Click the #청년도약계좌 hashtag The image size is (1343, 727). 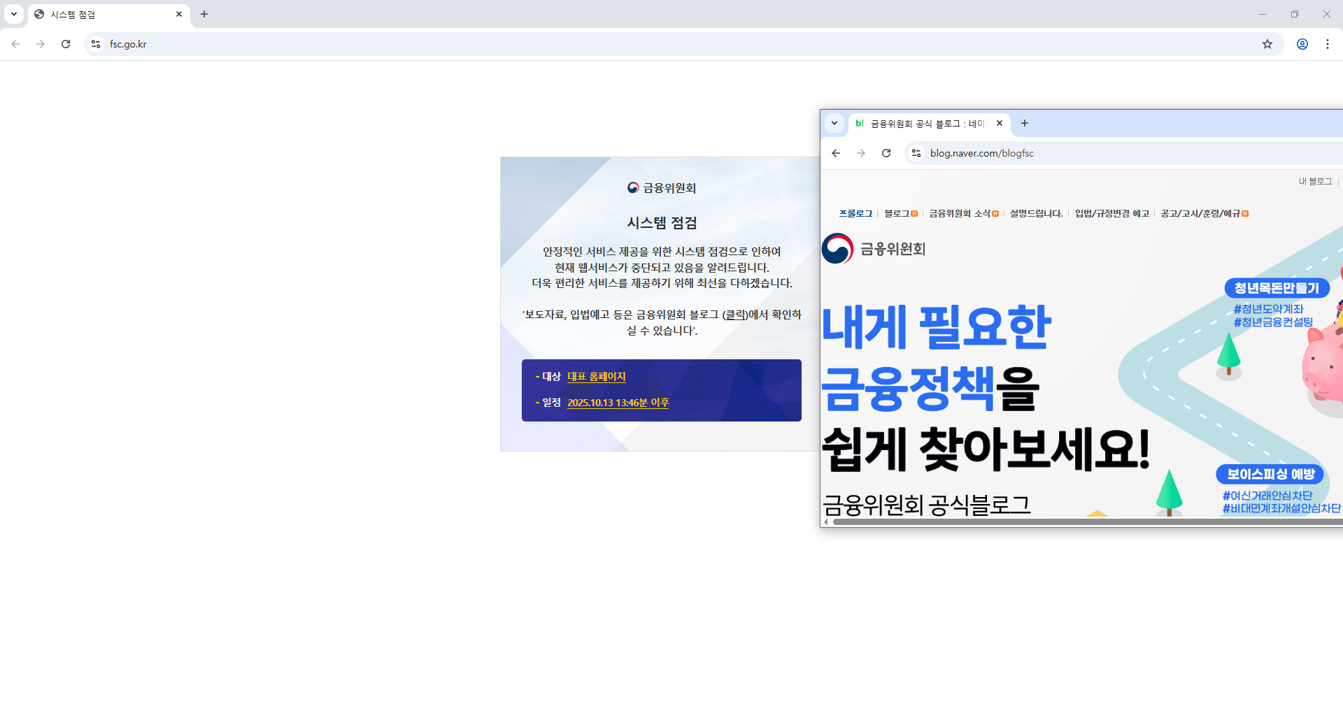click(1268, 309)
